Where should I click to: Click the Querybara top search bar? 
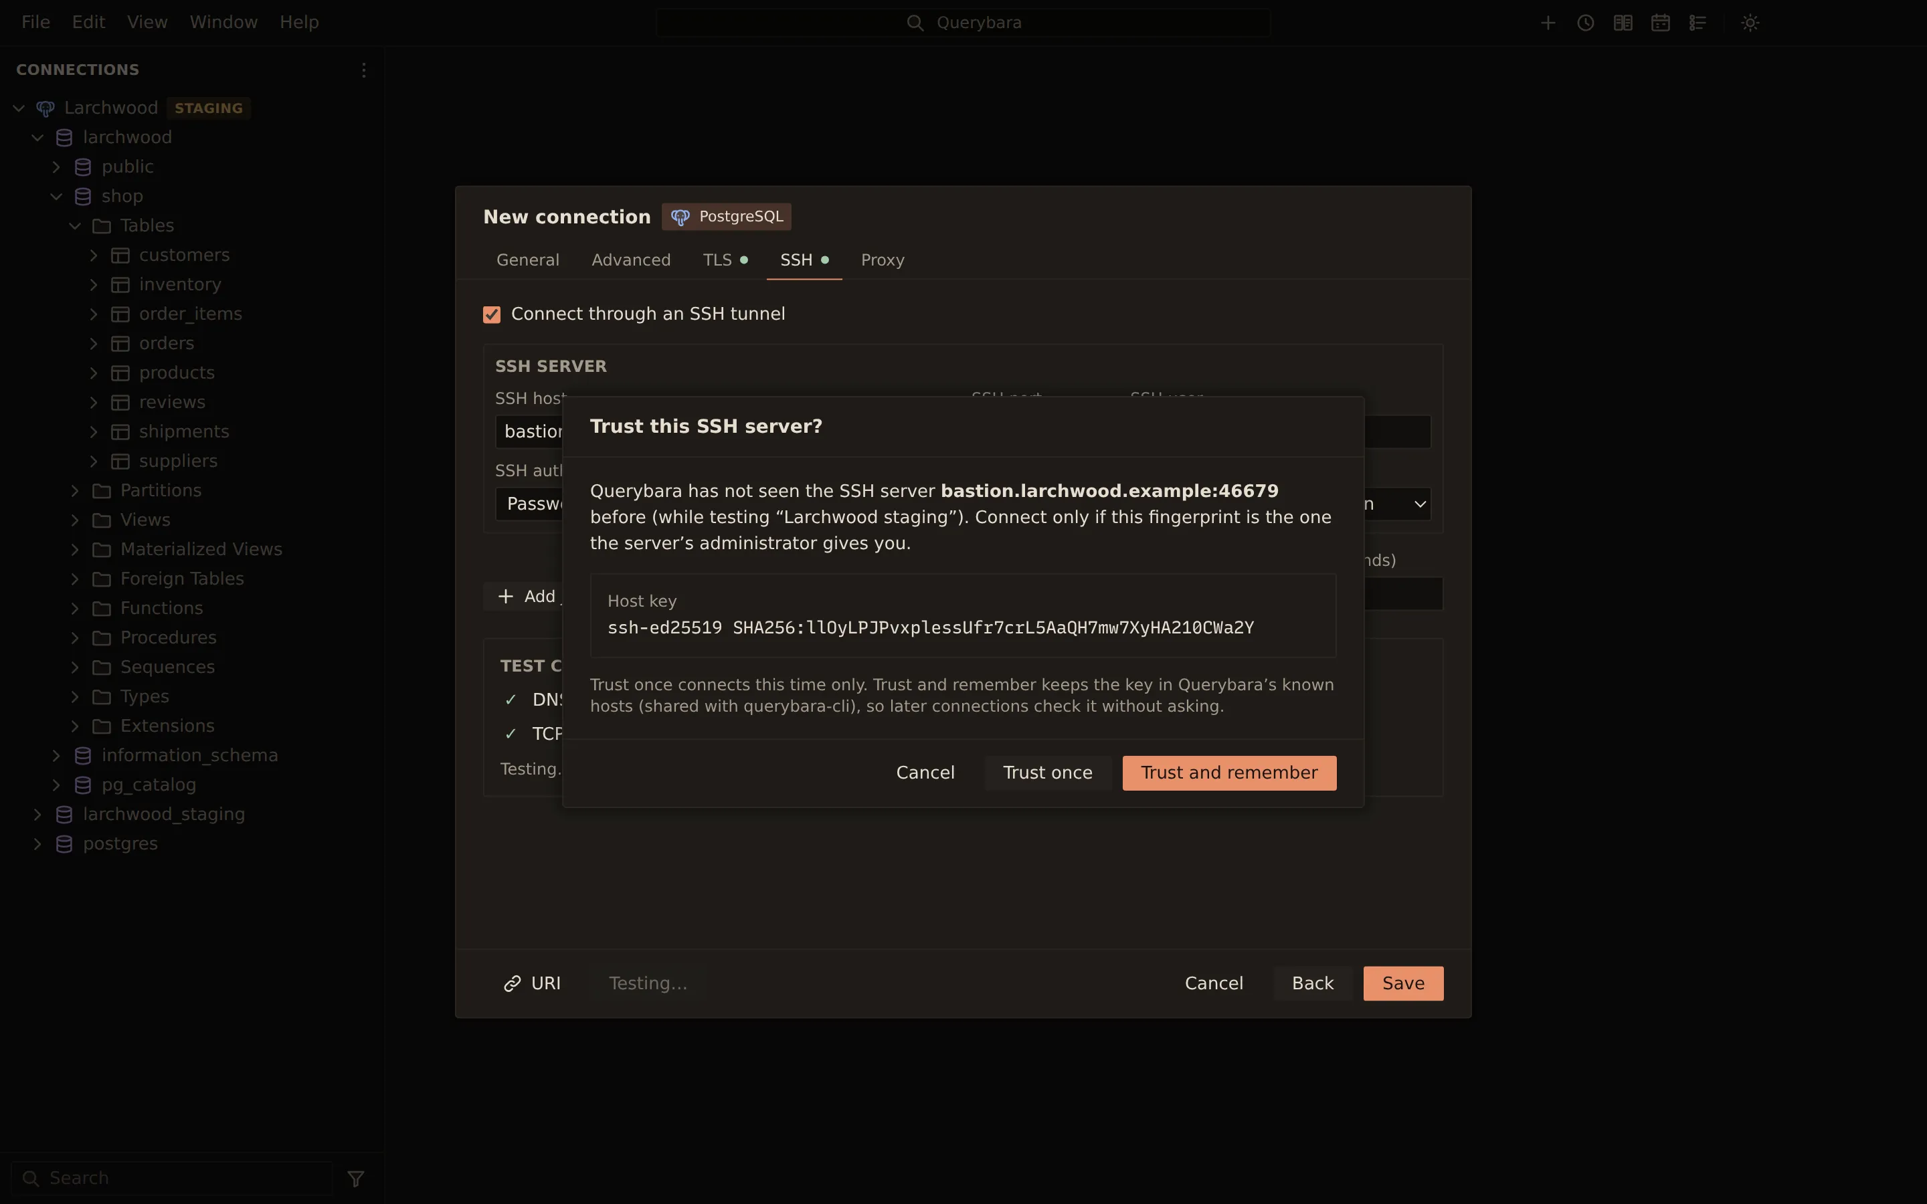point(963,23)
